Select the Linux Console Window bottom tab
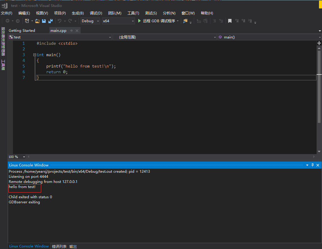This screenshot has height=249, width=322. click(x=29, y=246)
